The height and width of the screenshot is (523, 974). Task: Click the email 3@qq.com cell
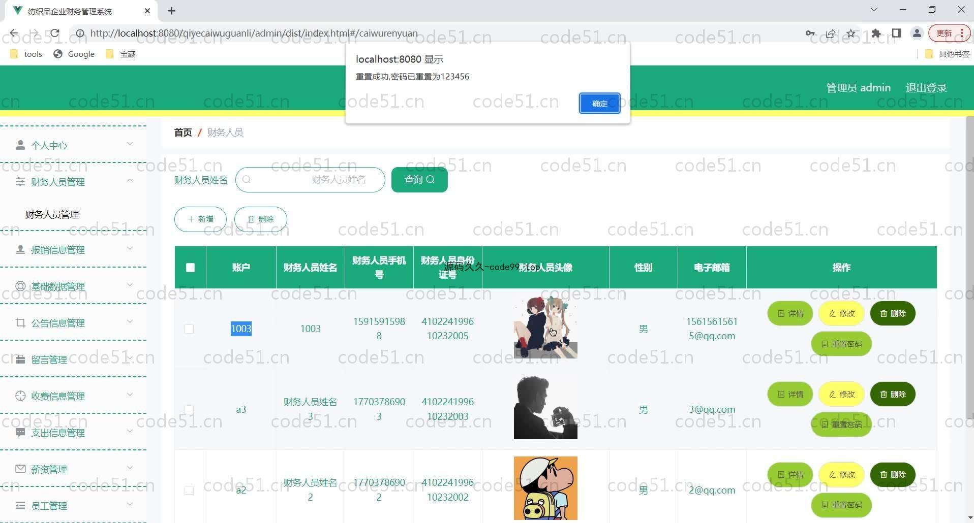click(712, 409)
